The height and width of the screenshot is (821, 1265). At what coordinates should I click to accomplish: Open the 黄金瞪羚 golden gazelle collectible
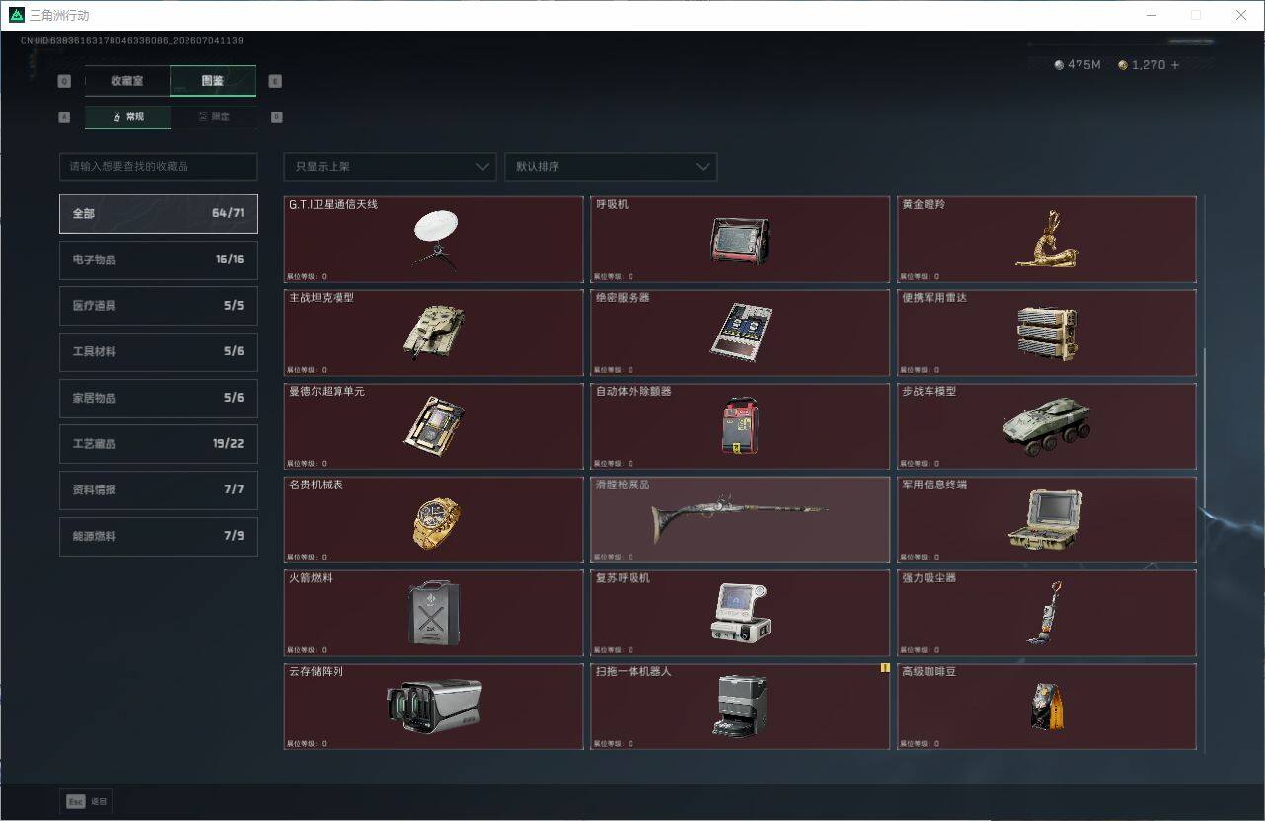click(1046, 240)
